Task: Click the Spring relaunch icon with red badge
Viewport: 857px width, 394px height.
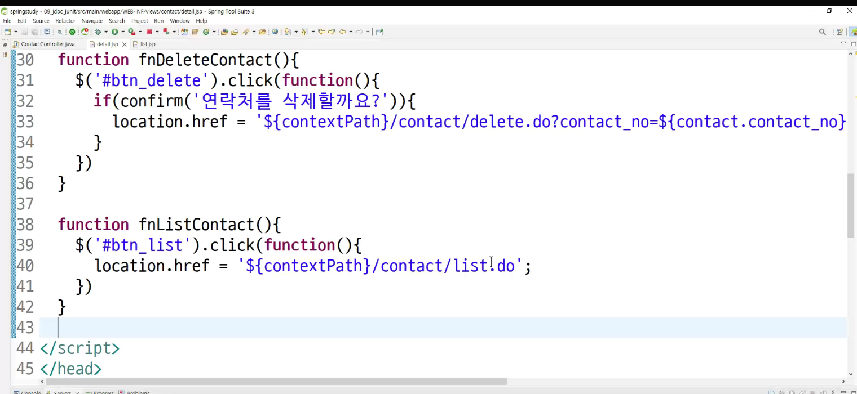Action: tap(85, 32)
